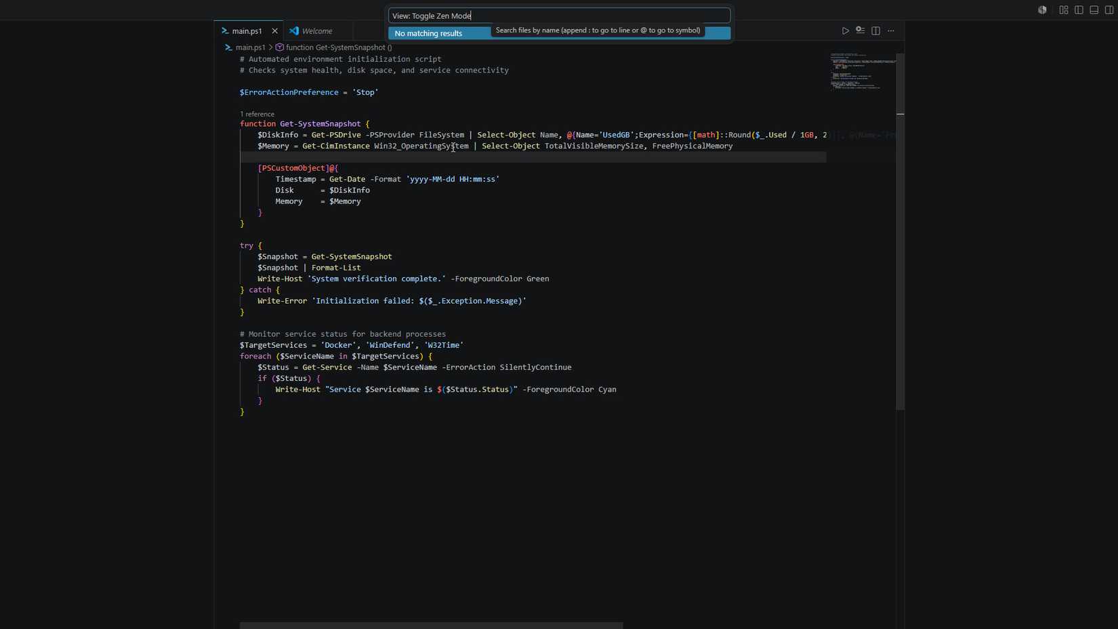
Task: Click the try keyword
Action: click(x=246, y=245)
